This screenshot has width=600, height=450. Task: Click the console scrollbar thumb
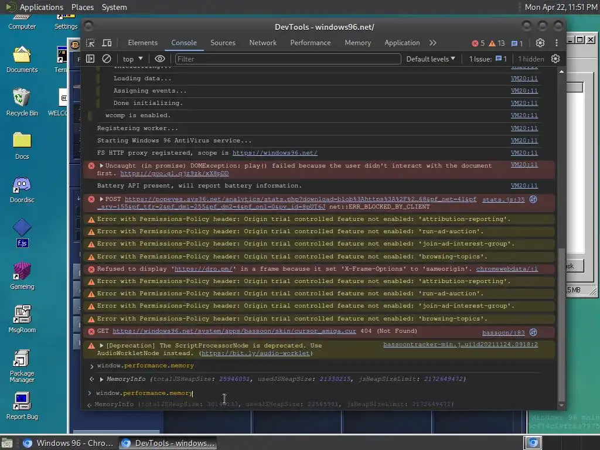click(x=561, y=325)
